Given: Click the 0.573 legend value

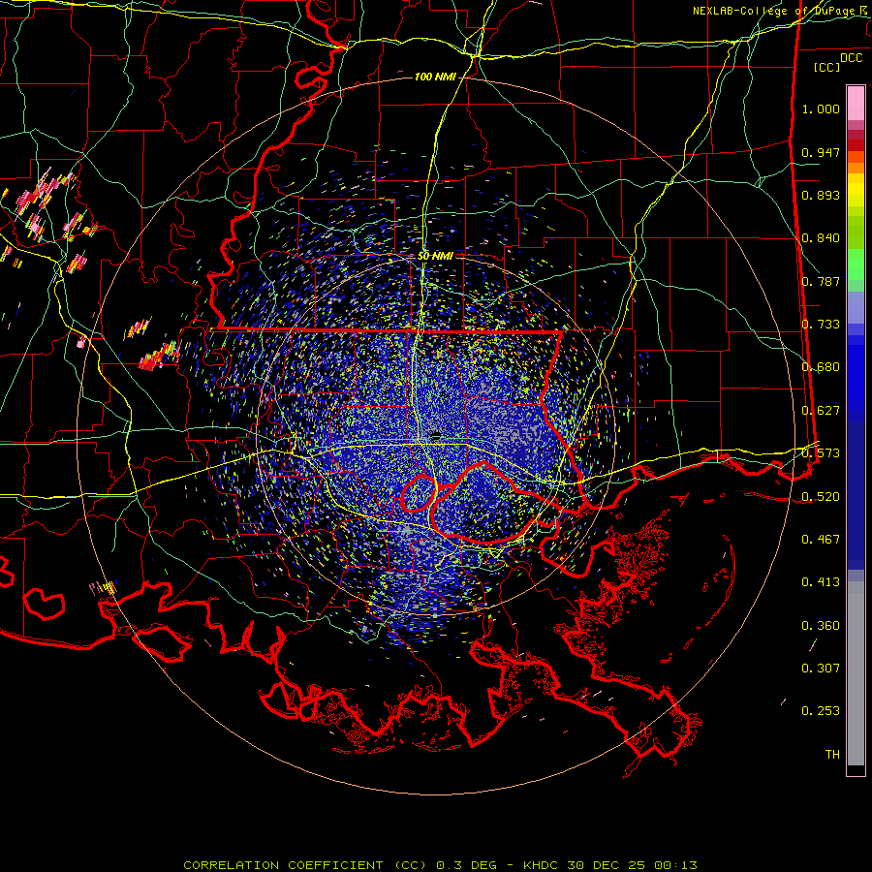Looking at the screenshot, I should 821,453.
